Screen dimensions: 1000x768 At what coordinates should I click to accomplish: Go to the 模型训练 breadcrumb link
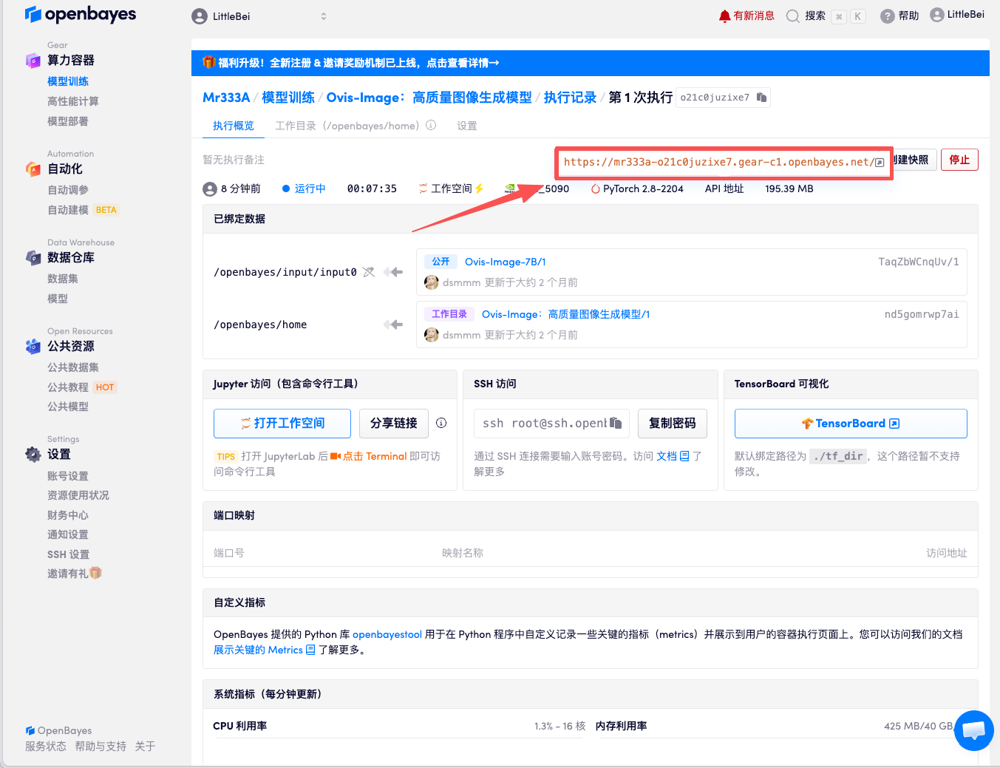point(288,98)
